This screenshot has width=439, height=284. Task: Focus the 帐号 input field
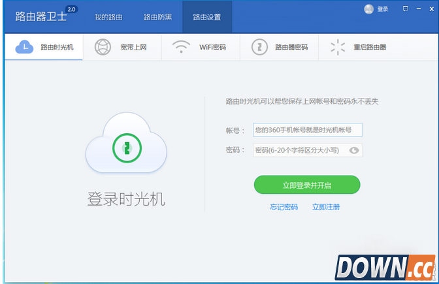[308, 130]
